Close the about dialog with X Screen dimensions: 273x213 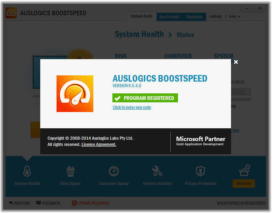point(236,62)
